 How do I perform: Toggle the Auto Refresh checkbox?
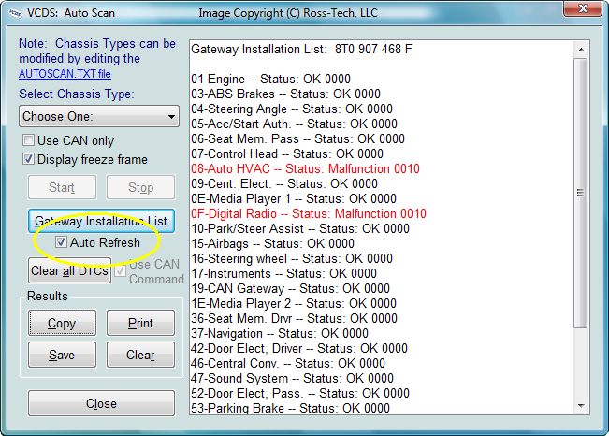(61, 242)
